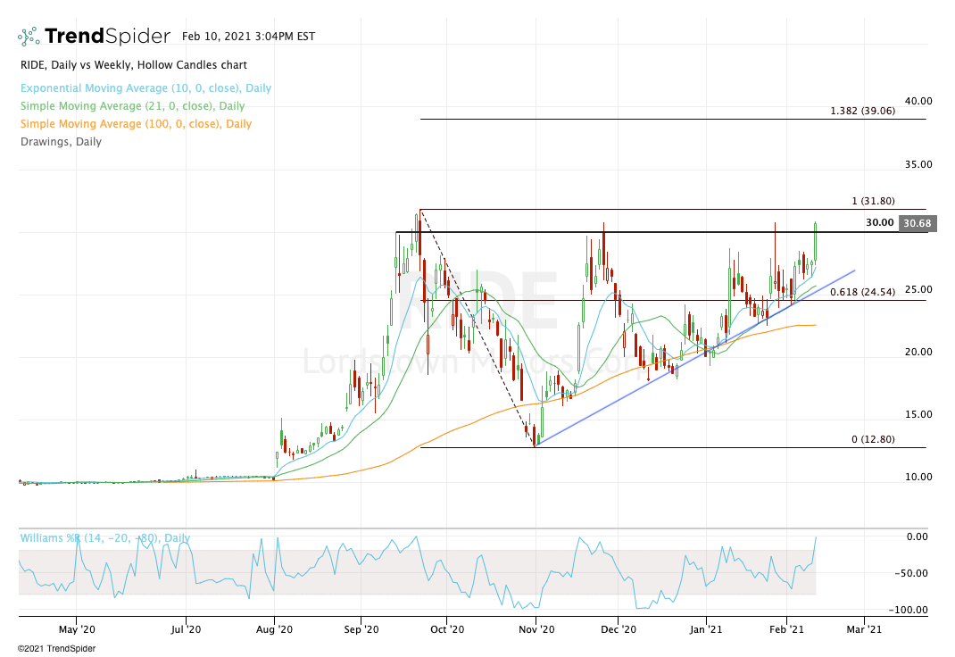The height and width of the screenshot is (657, 955).
Task: Select the Exponential Moving Average 10 legend
Action: tap(145, 88)
